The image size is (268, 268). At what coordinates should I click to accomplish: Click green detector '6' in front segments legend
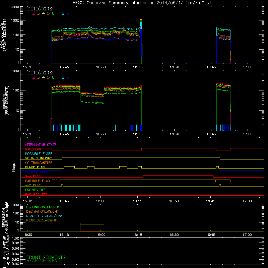(x=53, y=13)
